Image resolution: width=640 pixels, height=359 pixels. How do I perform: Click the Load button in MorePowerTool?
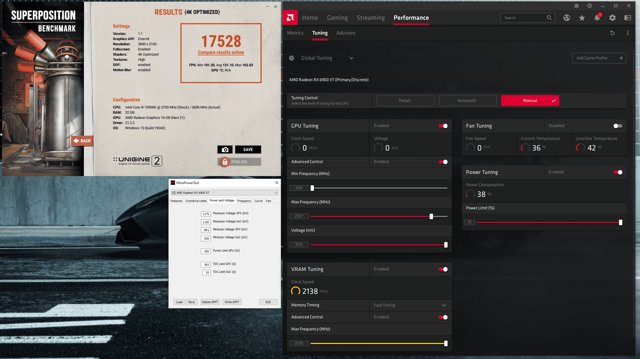[179, 302]
